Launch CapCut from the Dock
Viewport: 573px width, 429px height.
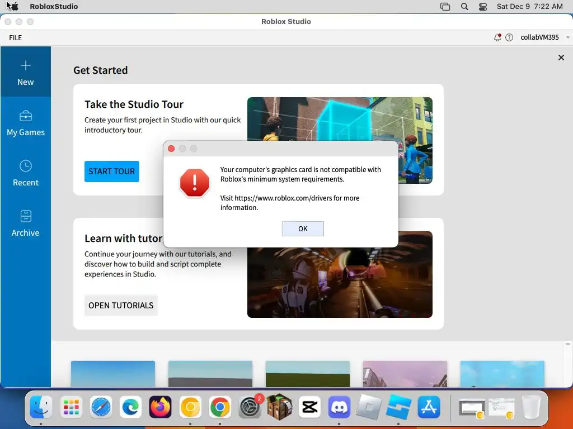(309, 407)
